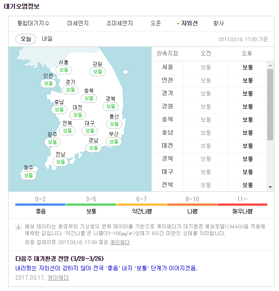Image resolution: width=279 pixels, height=291 pixels.
Task: Click the 충북 status badge on the map
Action: (89, 98)
